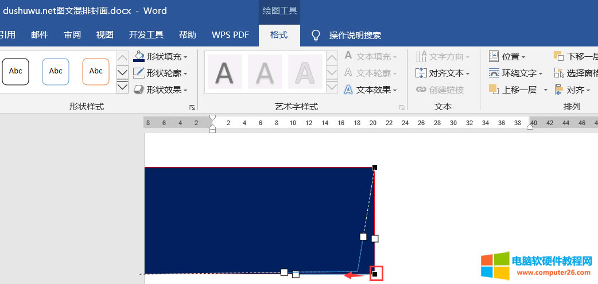This screenshot has width=598, height=284.
Task: Select the white control handle on bottom edge
Action: 296,274
